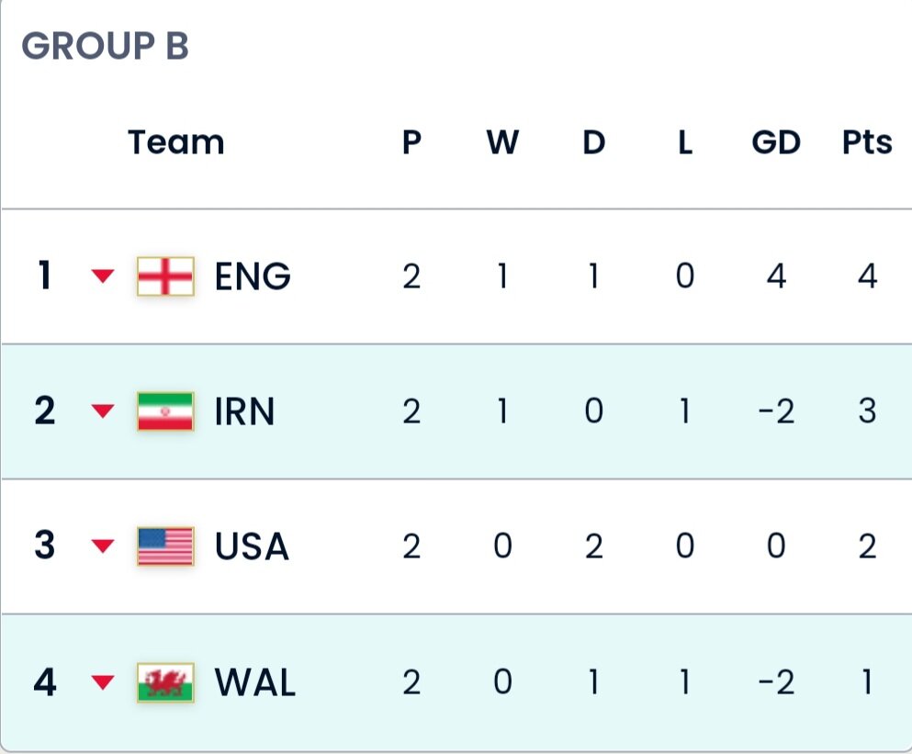This screenshot has height=754, width=912.
Task: Open the WAL team entry
Action: [x=255, y=683]
